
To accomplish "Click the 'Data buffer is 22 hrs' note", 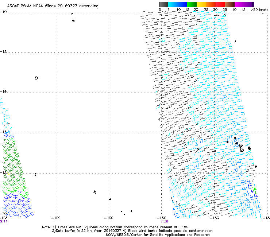I will 132,231.
